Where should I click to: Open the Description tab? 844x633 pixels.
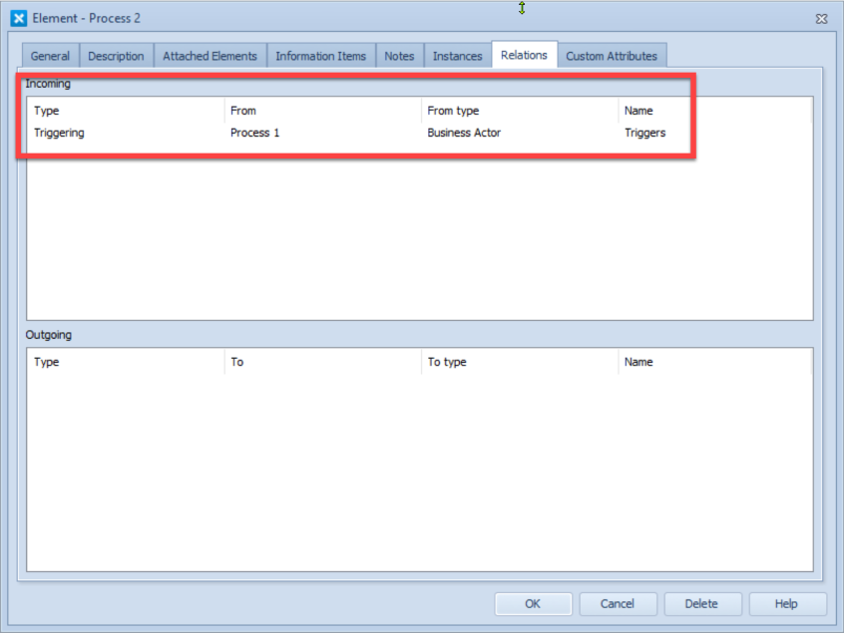click(116, 56)
